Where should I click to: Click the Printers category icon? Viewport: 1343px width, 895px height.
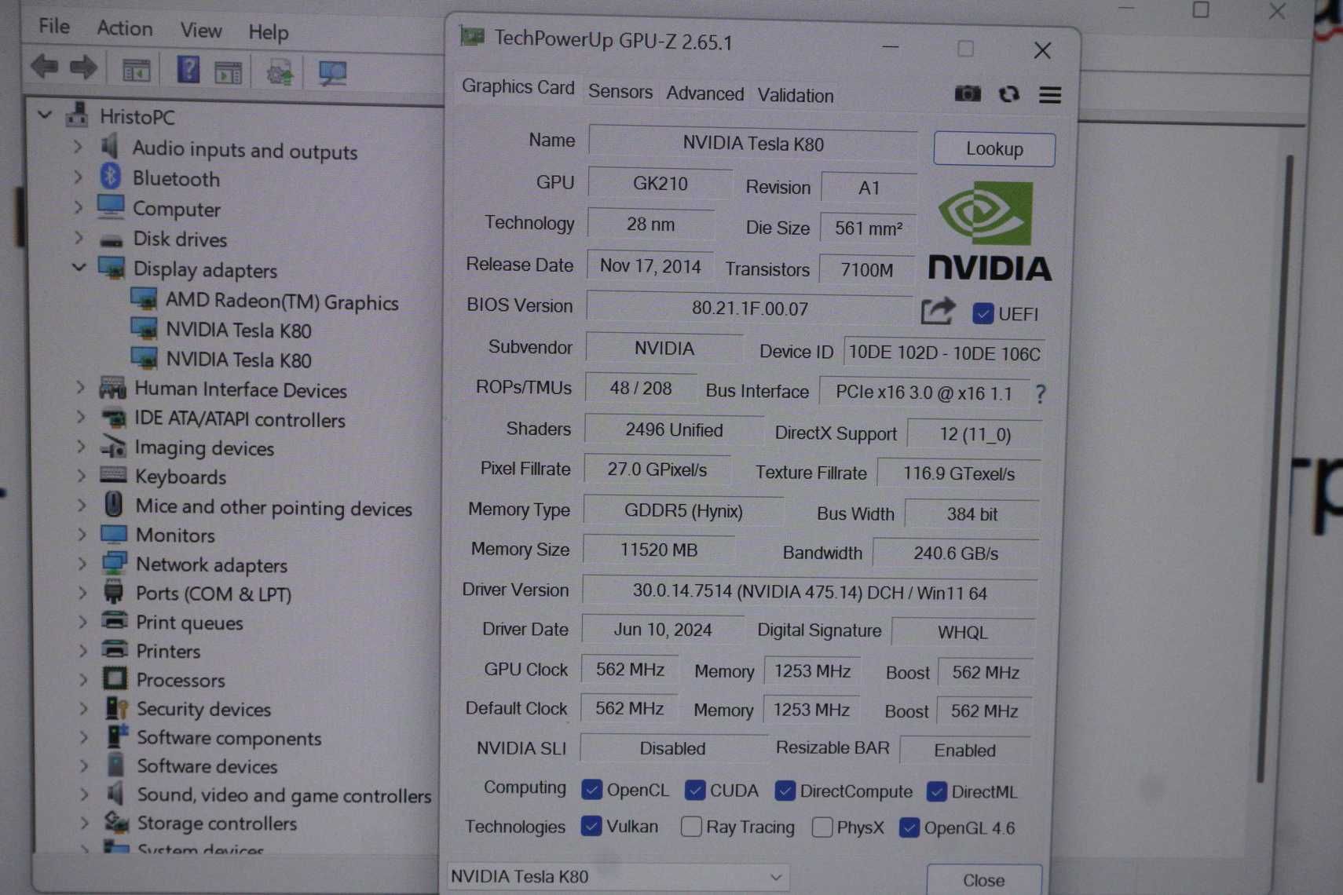115,649
